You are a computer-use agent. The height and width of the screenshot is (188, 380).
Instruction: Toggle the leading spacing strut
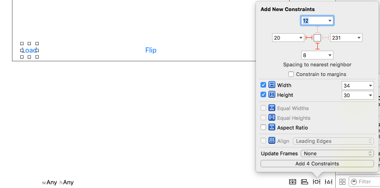pyautogui.click(x=309, y=38)
